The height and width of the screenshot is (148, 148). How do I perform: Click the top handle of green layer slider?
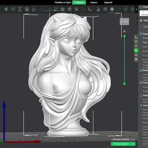point(124,36)
